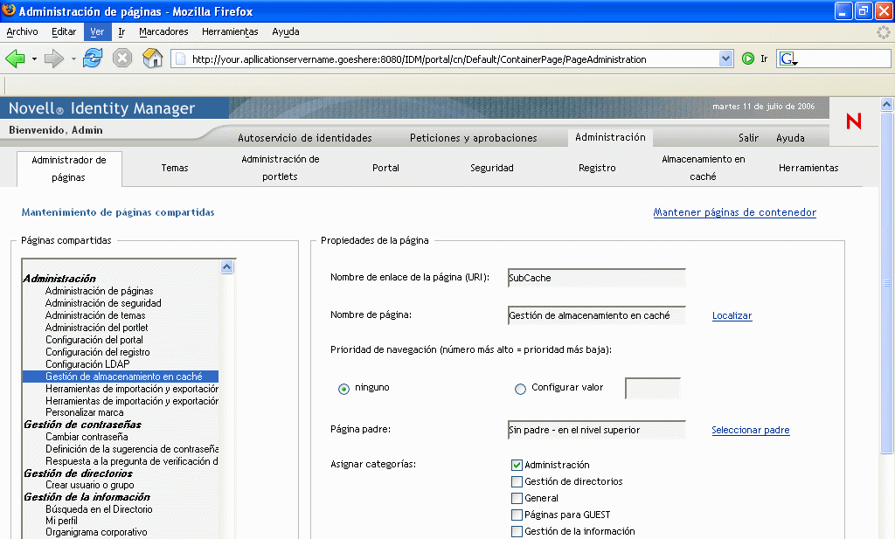The image size is (895, 539).
Task: Select Administración de páginas in list
Action: click(x=100, y=291)
